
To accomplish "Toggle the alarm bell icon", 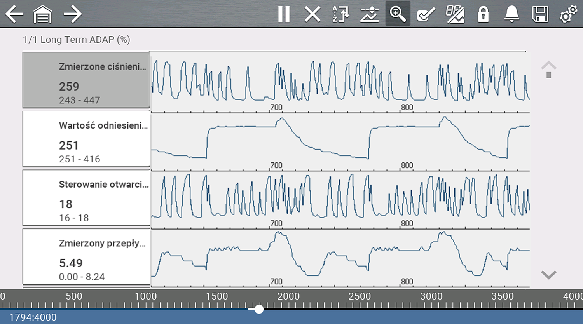I will pyautogui.click(x=511, y=14).
